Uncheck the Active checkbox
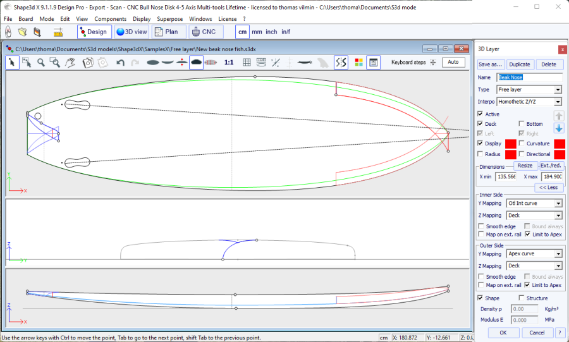Viewport: 569px width, 342px height. (481, 114)
